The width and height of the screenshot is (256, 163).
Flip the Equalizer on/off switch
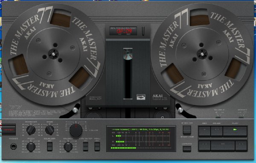(x=49, y=146)
